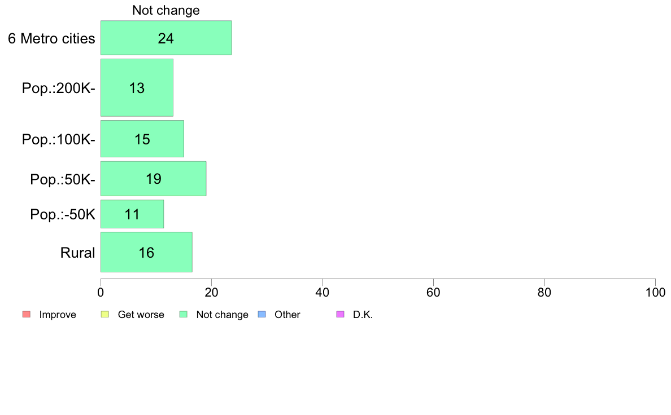The height and width of the screenshot is (415, 671).
Task: Click the 100 tick on x-axis
Action: coord(655,292)
